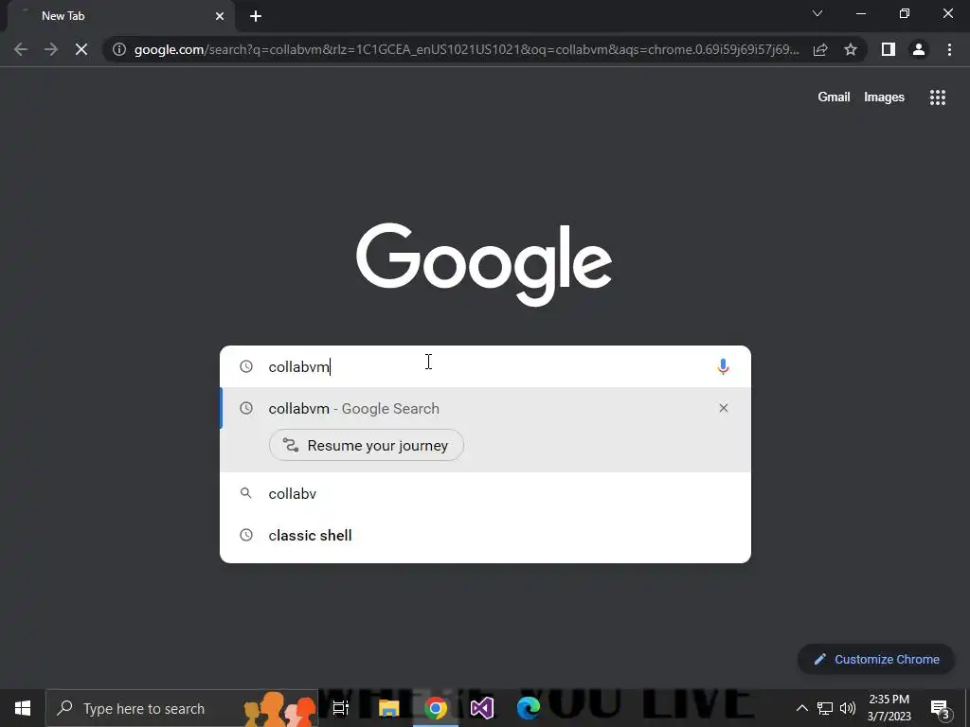Screen dimensions: 970x727
Task: Select the collabv search suggestion
Action: (x=486, y=493)
